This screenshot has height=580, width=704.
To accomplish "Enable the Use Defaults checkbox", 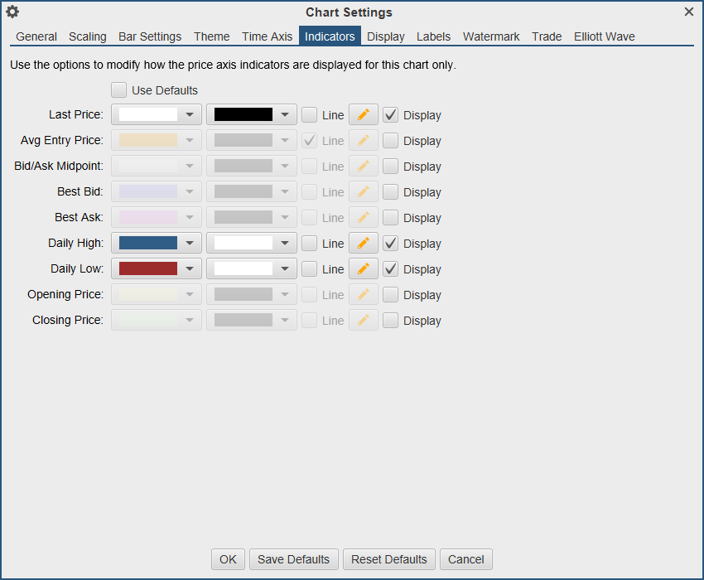I will (x=119, y=90).
